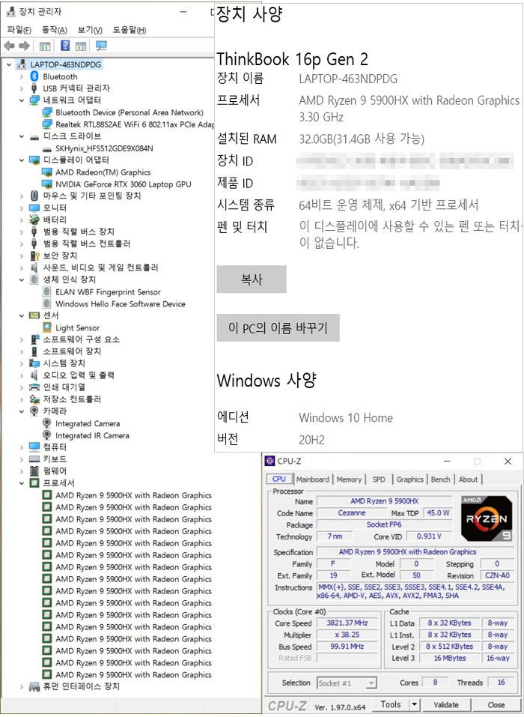This screenshot has height=717, width=524.
Task: Click the Ryzen 9 logo in CPU-Z
Action: coord(487,518)
